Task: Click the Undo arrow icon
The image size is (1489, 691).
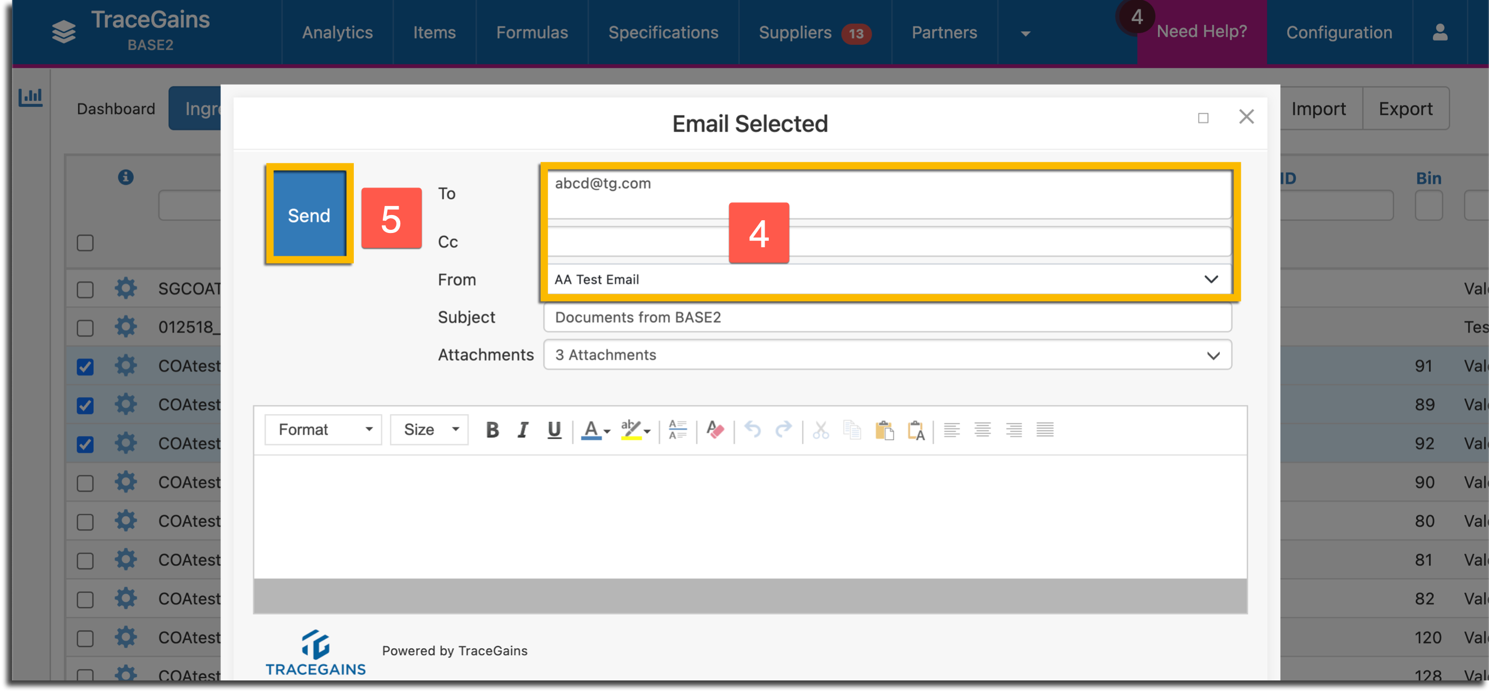Action: point(752,429)
